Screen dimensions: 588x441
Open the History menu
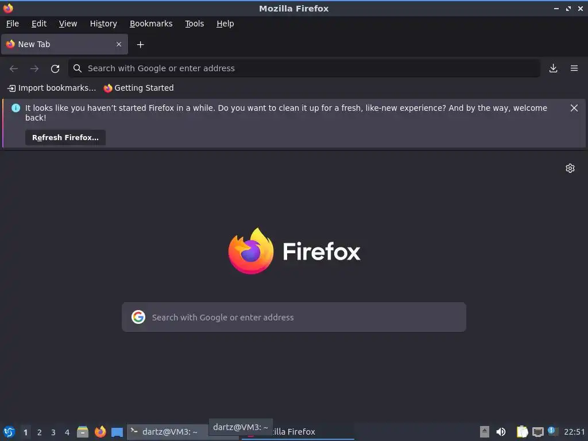[x=103, y=24]
